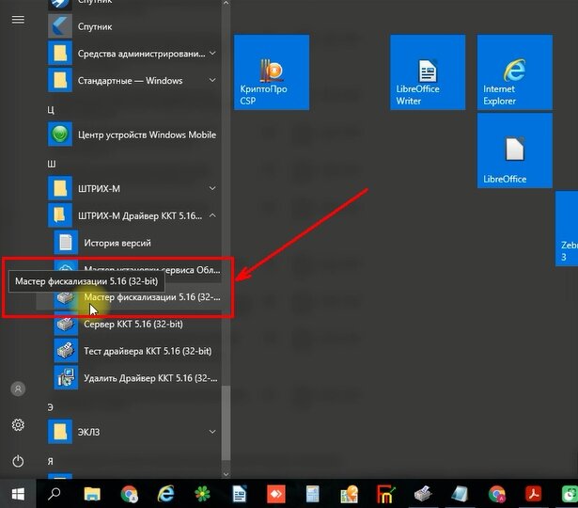Open the AnyDesk red icon on taskbar
This screenshot has width=578, height=508.
276,494
